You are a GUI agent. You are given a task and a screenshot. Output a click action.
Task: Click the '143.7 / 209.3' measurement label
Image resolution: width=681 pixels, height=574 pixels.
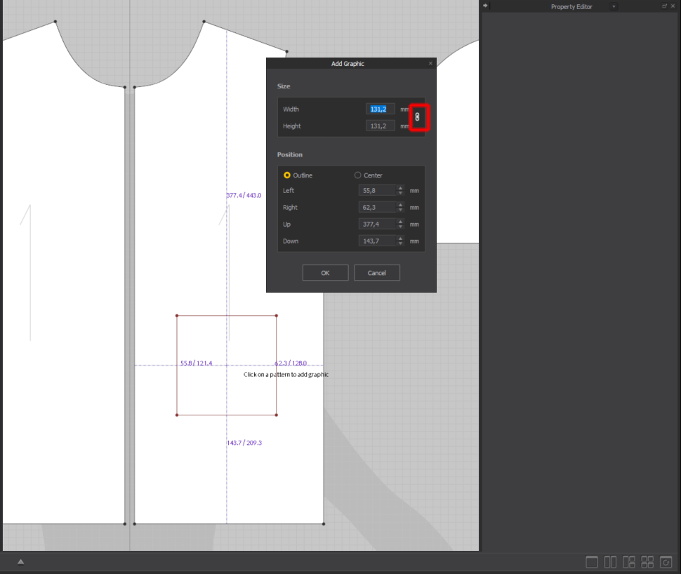point(244,443)
